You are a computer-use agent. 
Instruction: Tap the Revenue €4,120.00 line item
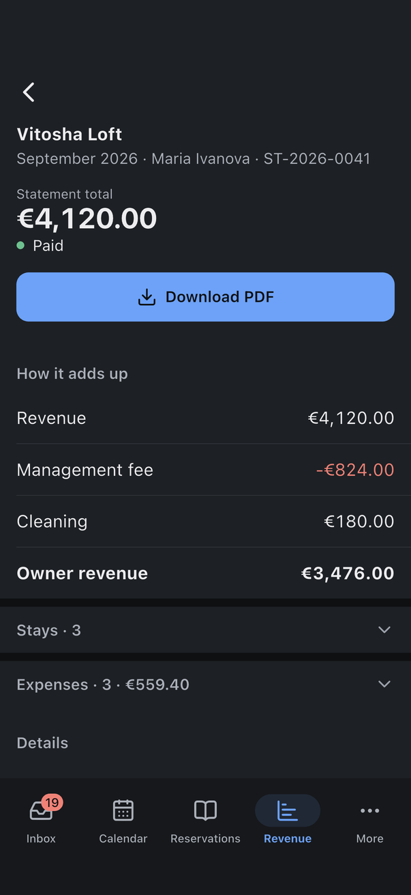[x=205, y=418]
